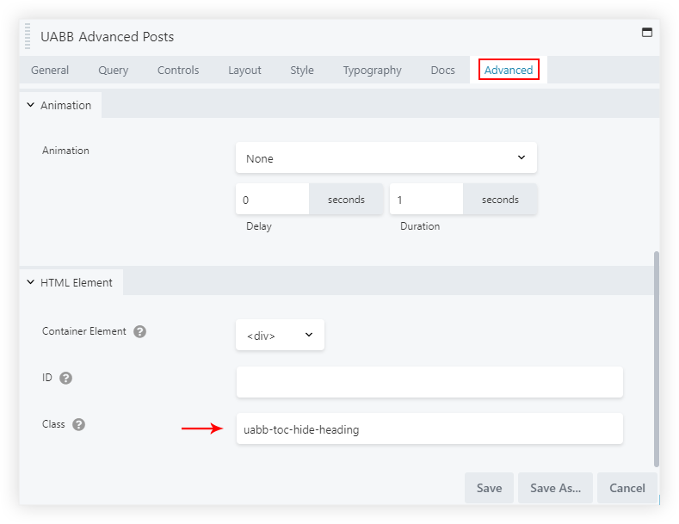
Task: Click help icon next to Container Element
Action: (139, 331)
